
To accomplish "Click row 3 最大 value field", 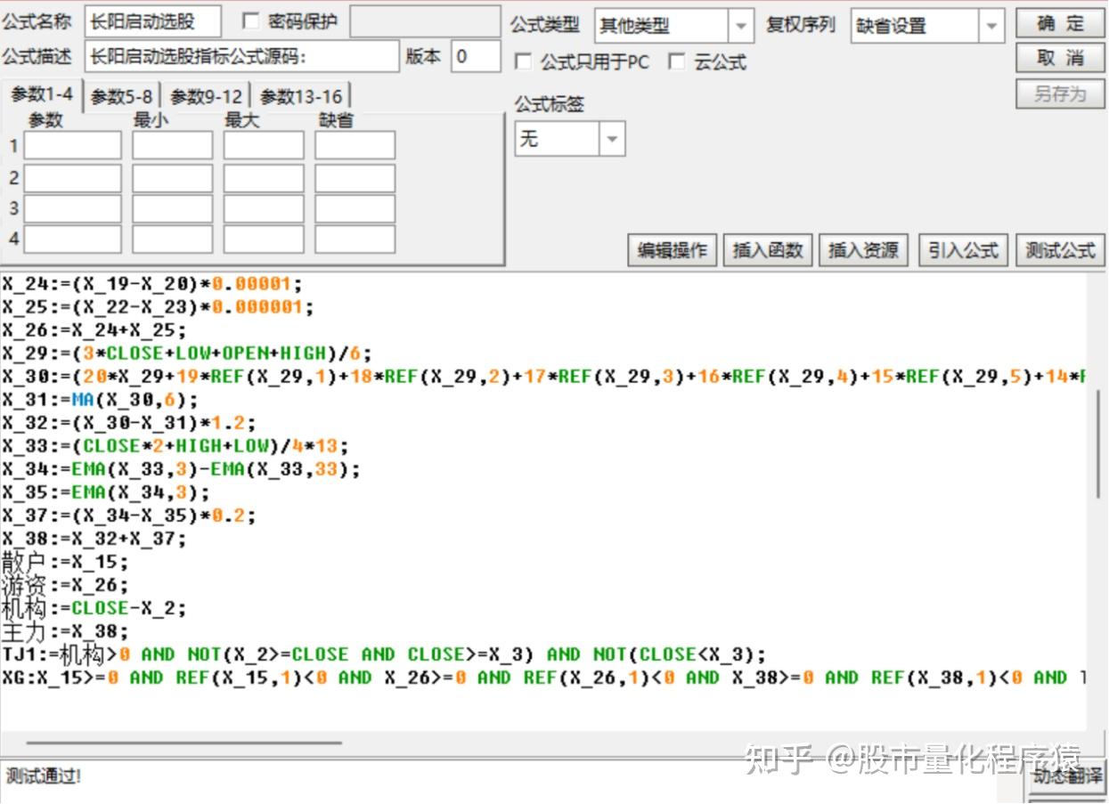I will tap(264, 208).
